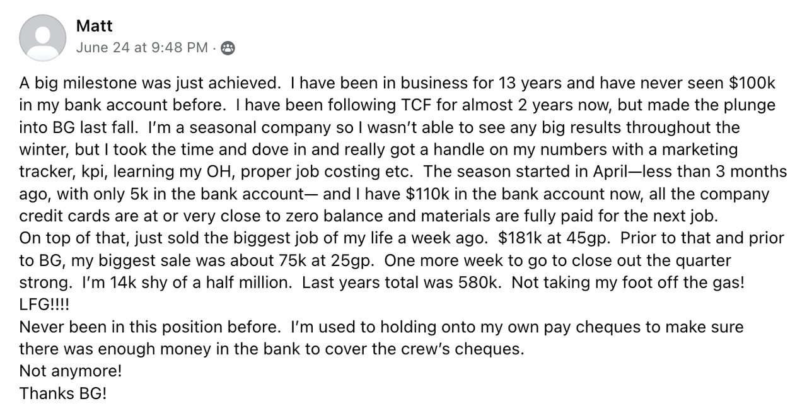Click the 'Not anymore!' line
The width and height of the screenshot is (807, 418).
tap(71, 371)
